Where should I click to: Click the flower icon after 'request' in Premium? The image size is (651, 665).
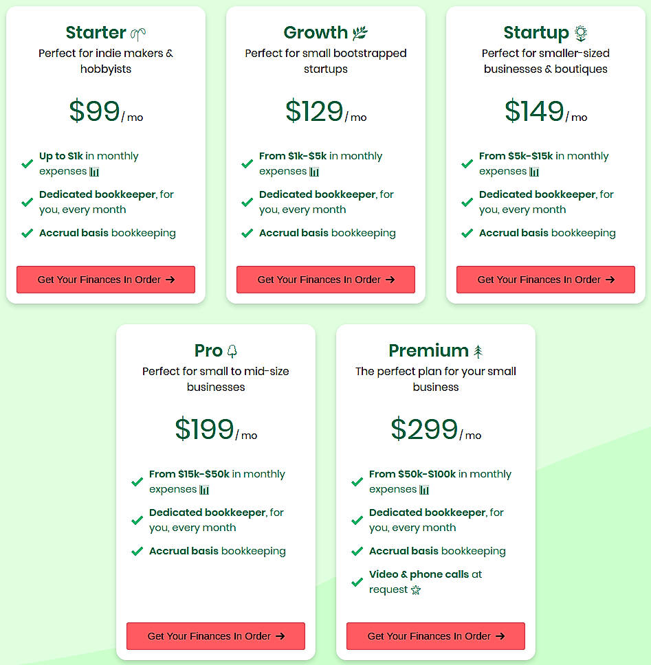(x=417, y=589)
